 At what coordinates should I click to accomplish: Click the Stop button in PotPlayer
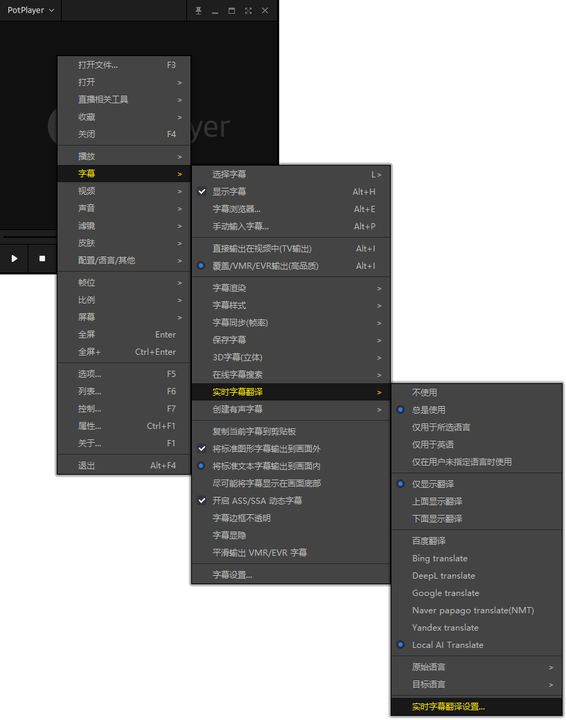pyautogui.click(x=42, y=258)
